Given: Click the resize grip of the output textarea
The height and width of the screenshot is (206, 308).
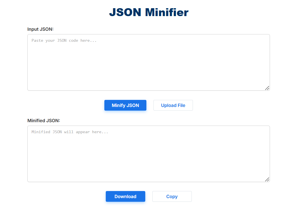Looking at the screenshot, I should 267,179.
